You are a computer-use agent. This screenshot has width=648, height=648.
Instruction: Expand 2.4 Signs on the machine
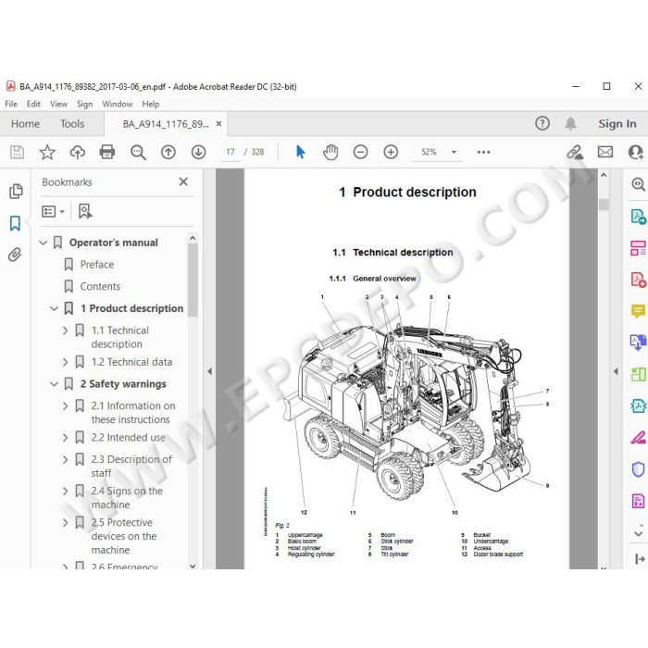65,491
